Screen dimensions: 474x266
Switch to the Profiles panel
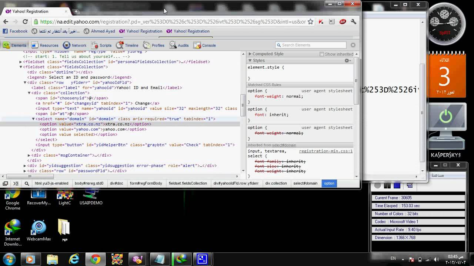coord(154,45)
